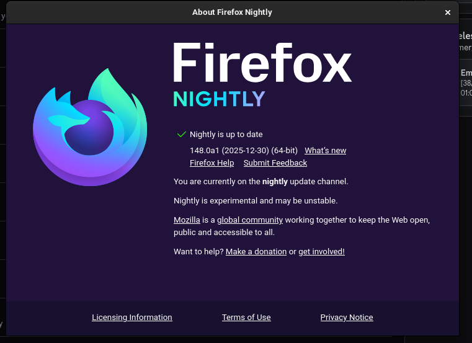Click the About Firefox Nightly title bar
This screenshot has height=343, width=472.
coord(232,12)
